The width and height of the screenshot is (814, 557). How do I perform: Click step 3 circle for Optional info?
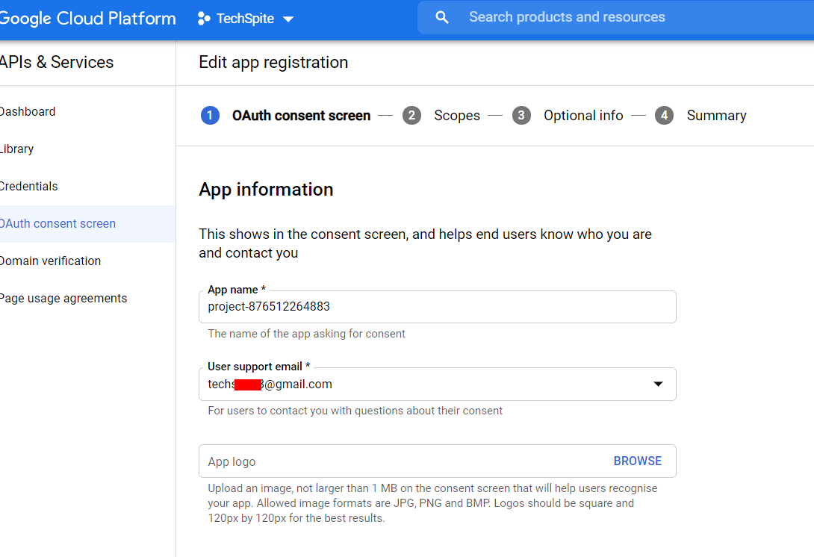[521, 116]
